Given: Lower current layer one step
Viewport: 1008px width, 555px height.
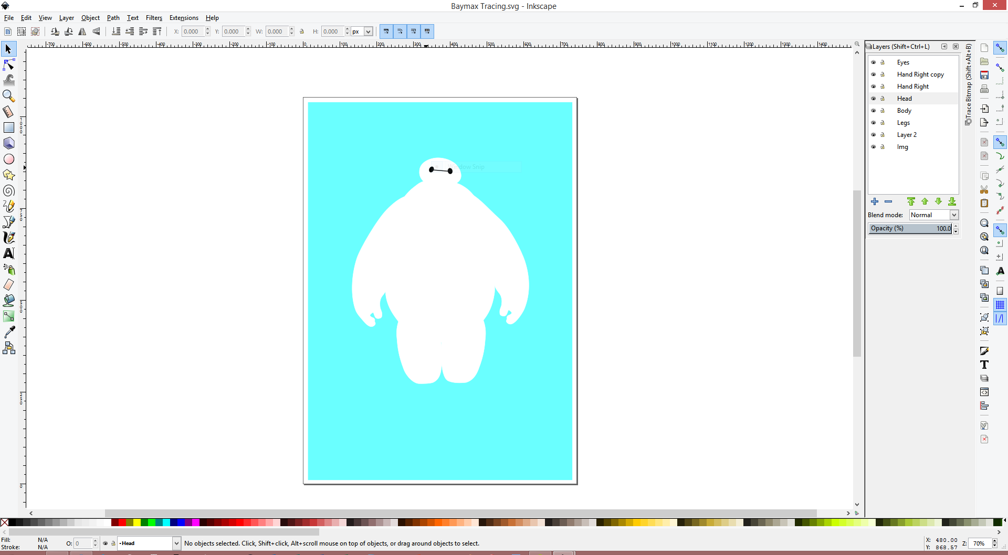Looking at the screenshot, I should point(938,201).
